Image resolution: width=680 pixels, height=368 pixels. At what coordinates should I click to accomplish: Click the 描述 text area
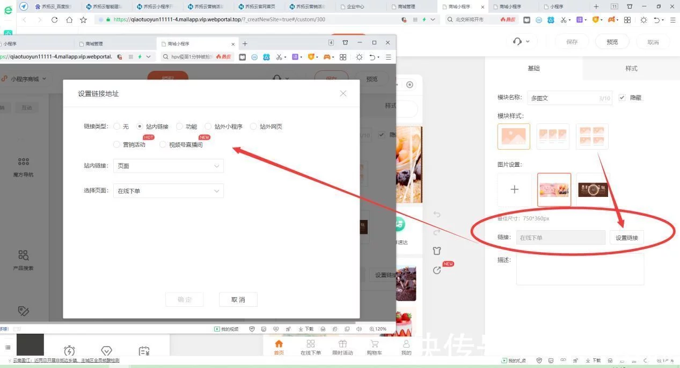pyautogui.click(x=580, y=269)
